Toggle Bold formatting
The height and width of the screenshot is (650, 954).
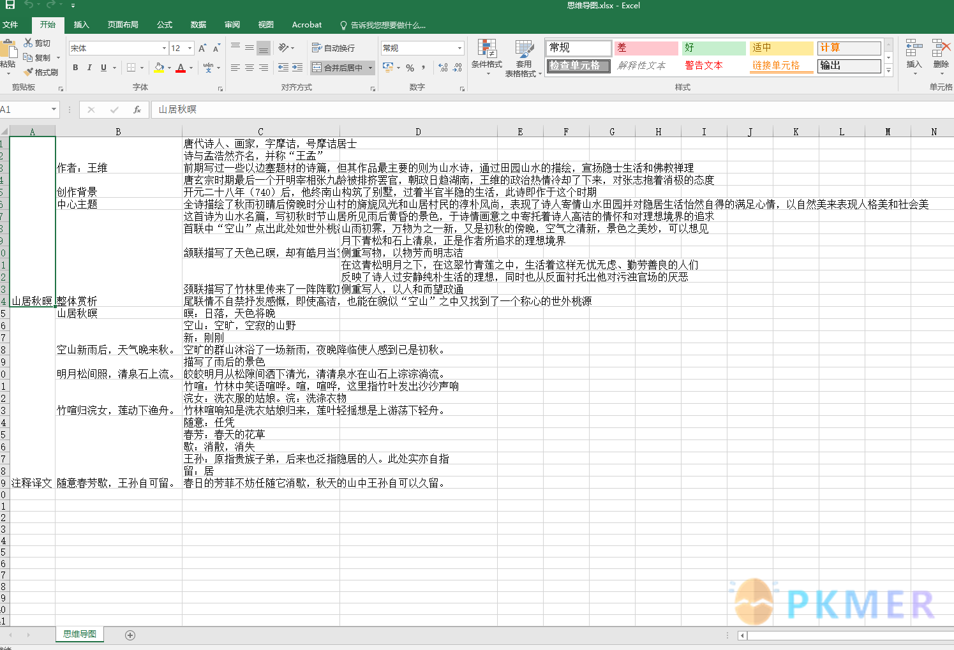click(x=75, y=68)
